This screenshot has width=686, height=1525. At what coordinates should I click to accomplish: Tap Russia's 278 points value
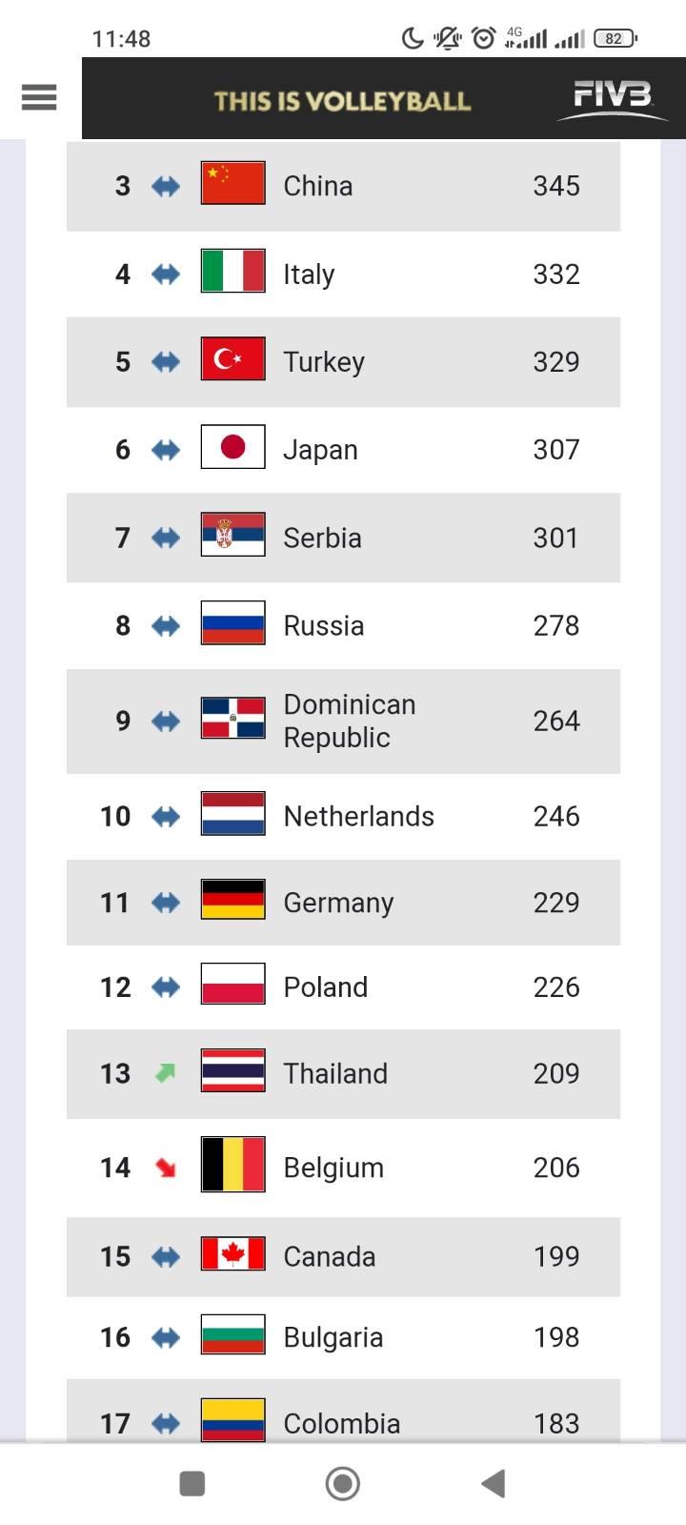(x=556, y=625)
